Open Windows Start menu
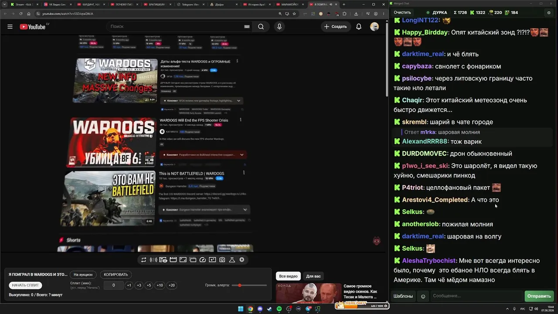558x314 pixels. (241, 309)
